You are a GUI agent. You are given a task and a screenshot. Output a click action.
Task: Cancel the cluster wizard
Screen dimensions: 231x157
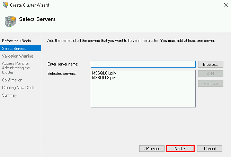pyautogui.click(x=210, y=149)
